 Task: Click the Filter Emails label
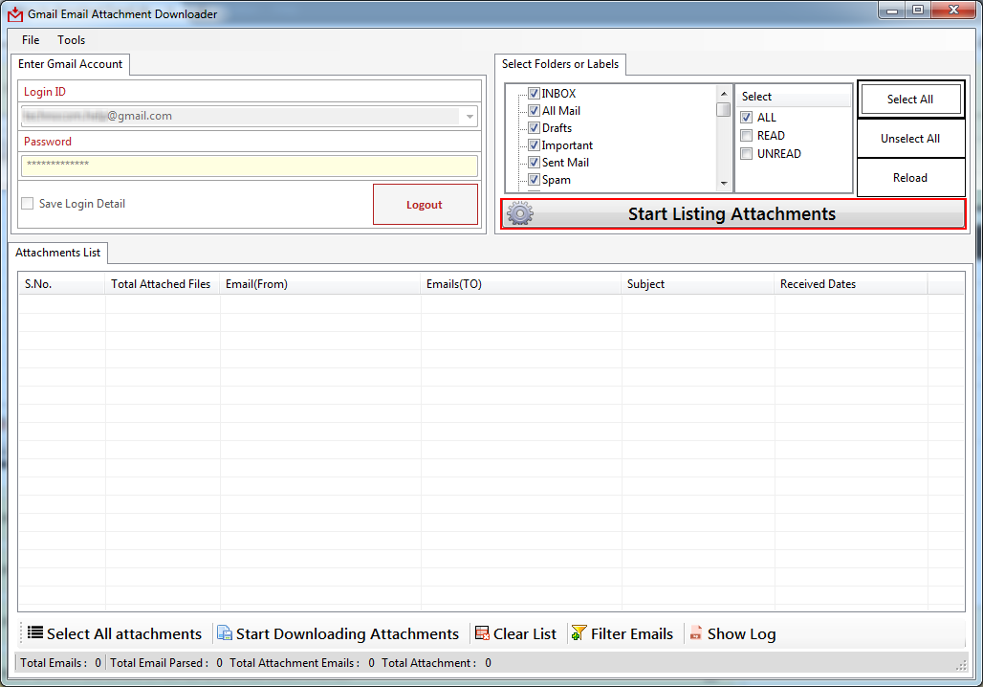click(x=632, y=633)
